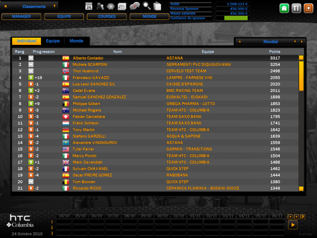The width and height of the screenshot is (317, 238).
Task: Click the Swiss flag beside Fabian Cancellara
Action: [66, 117]
